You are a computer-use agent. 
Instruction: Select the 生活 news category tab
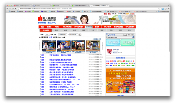[93, 30]
